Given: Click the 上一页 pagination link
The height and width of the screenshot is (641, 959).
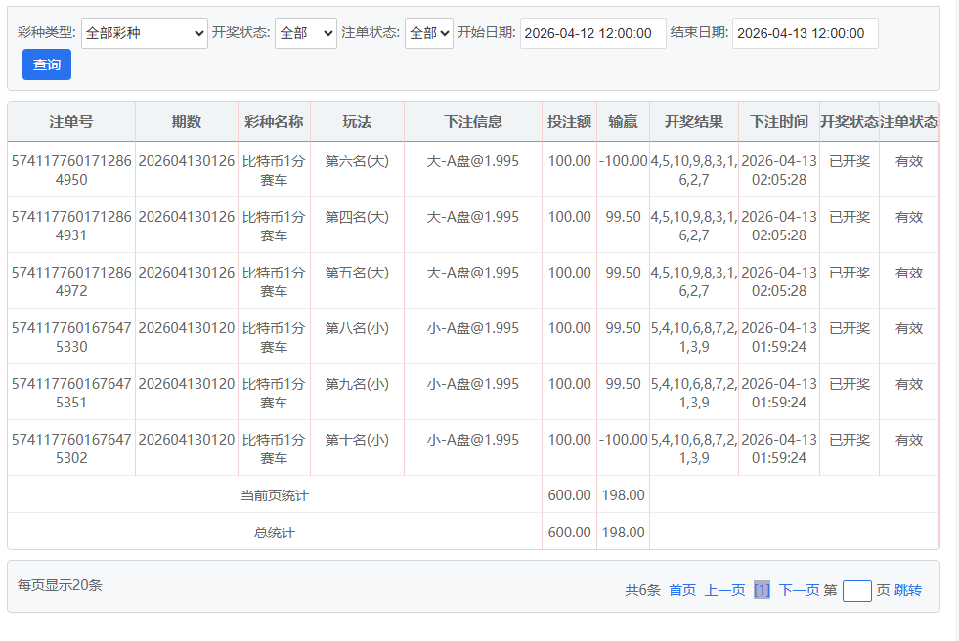Looking at the screenshot, I should 724,590.
